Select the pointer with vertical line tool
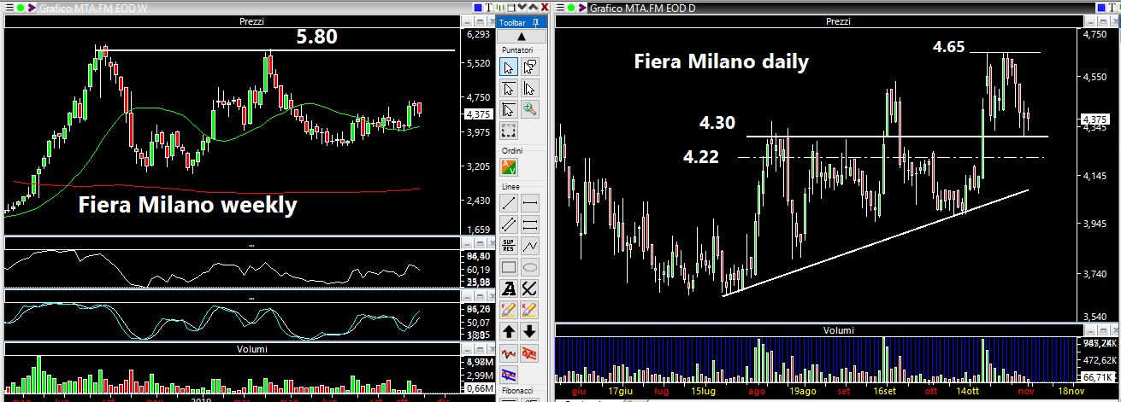The height and width of the screenshot is (402, 1121). click(529, 88)
